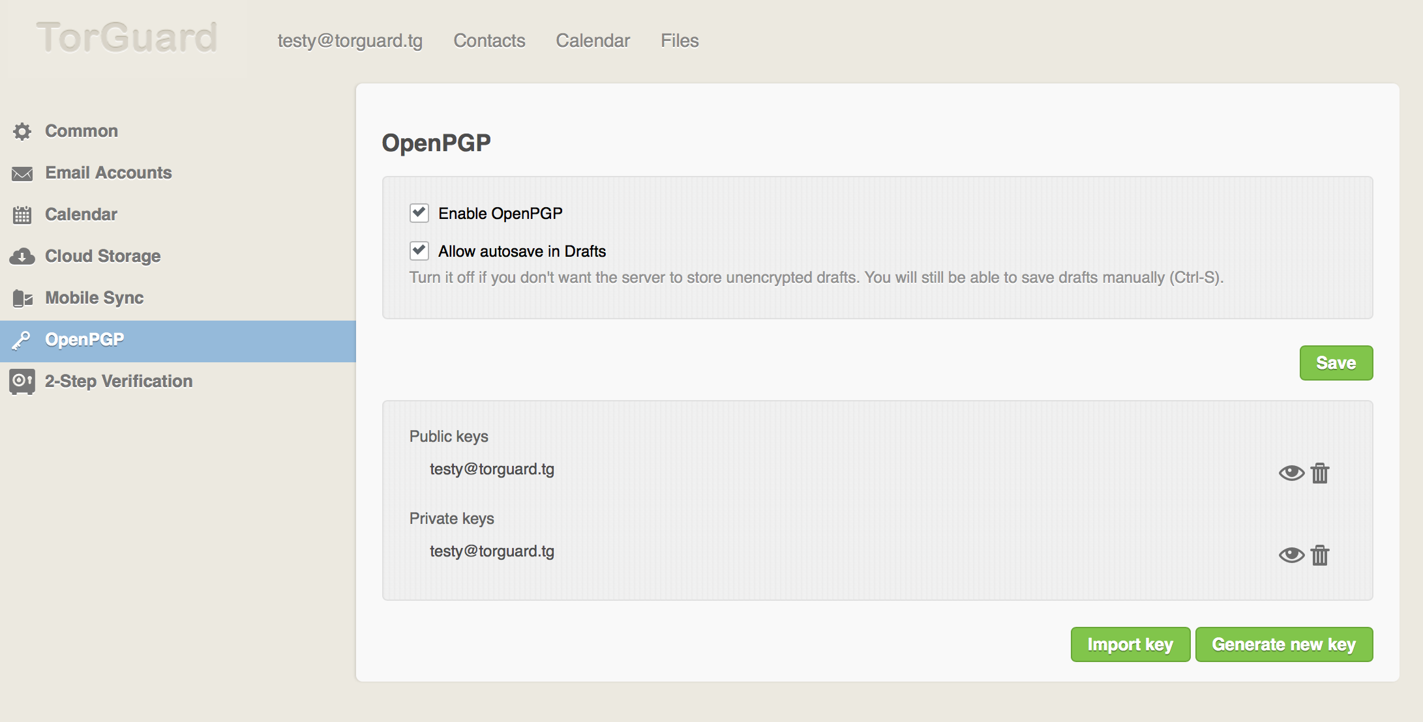Go to Cloud Storage settings label

click(x=102, y=256)
